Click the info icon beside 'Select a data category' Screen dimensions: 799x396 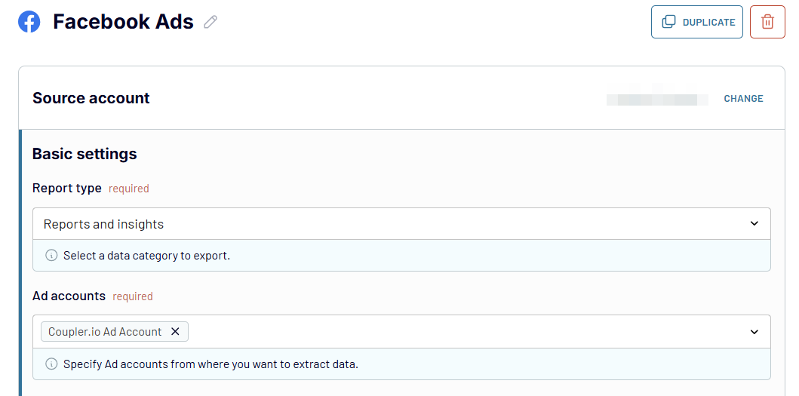(51, 256)
